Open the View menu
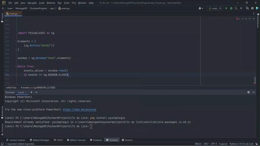The height and width of the screenshot is (146, 260). coord(23,3)
